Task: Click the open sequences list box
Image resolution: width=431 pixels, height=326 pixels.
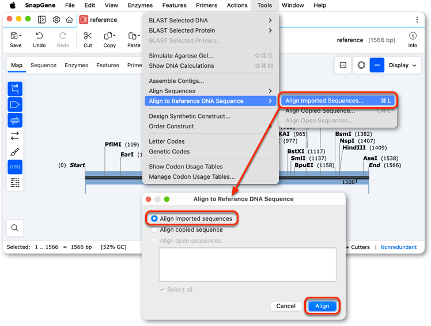Action: click(x=247, y=264)
